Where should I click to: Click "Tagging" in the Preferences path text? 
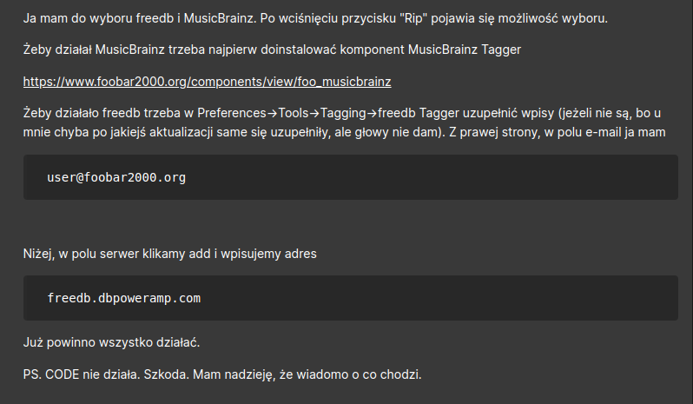click(343, 113)
